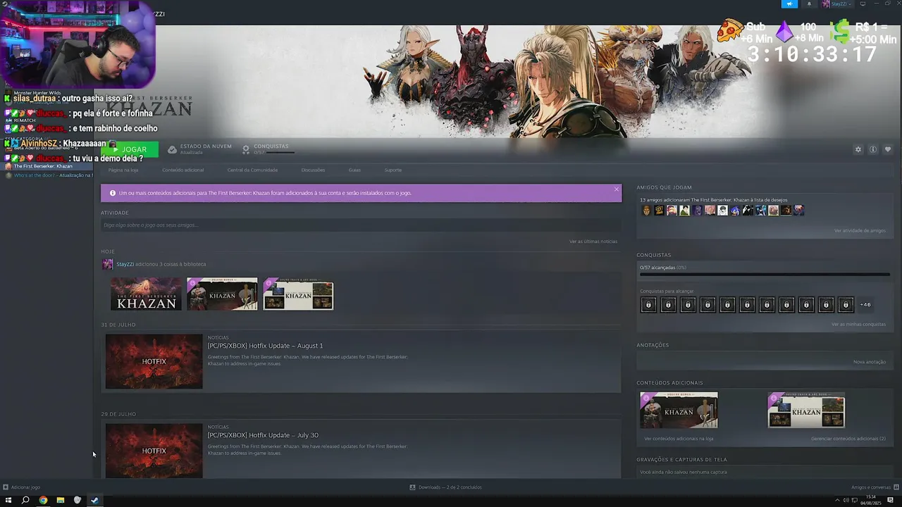Show the +46 remaining achievements
Viewport: 902px width, 507px height.
coord(865,305)
